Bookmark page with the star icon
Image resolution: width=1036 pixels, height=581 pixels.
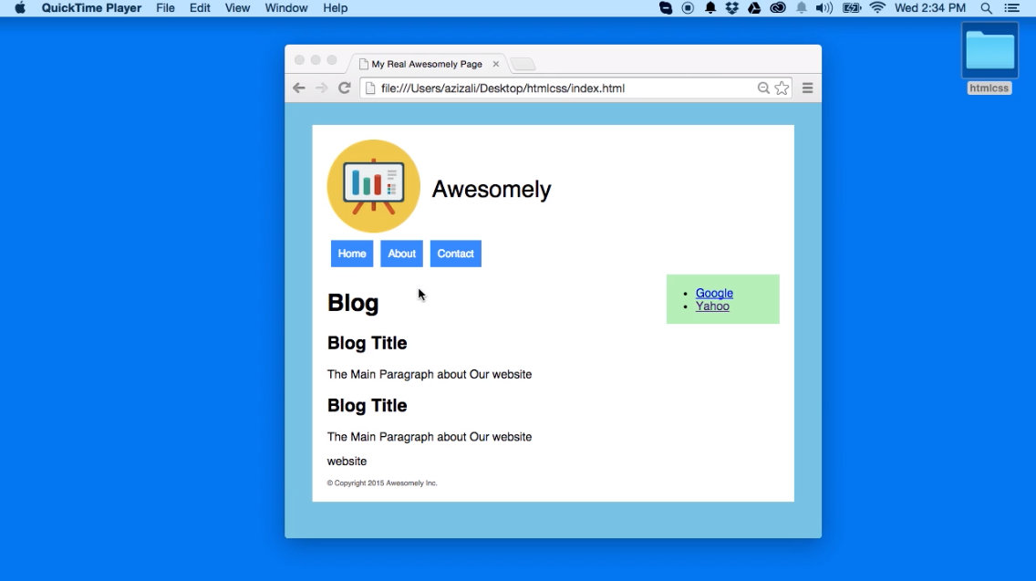tap(782, 88)
